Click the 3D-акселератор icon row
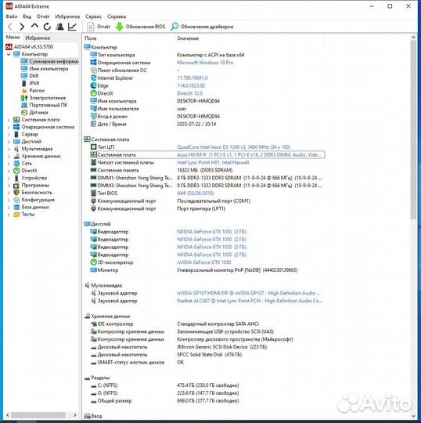The height and width of the screenshot is (423, 421). 94,262
